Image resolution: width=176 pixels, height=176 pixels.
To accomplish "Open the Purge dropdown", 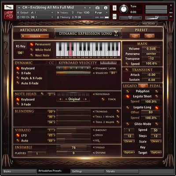I will (101, 13).
